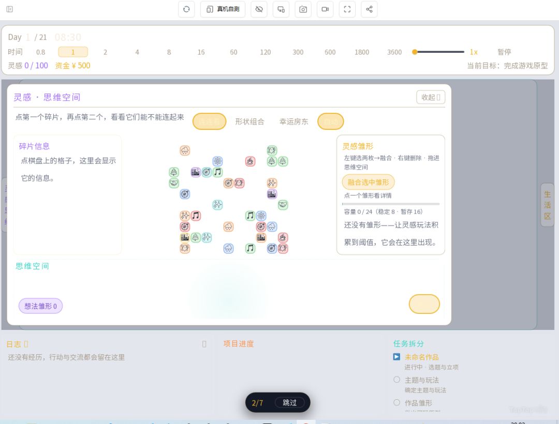Enter fullscreen using the fullscreen icon
559x424 pixels.
[x=347, y=9]
